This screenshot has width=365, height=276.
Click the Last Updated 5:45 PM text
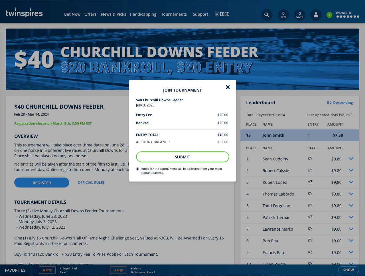tap(329, 115)
